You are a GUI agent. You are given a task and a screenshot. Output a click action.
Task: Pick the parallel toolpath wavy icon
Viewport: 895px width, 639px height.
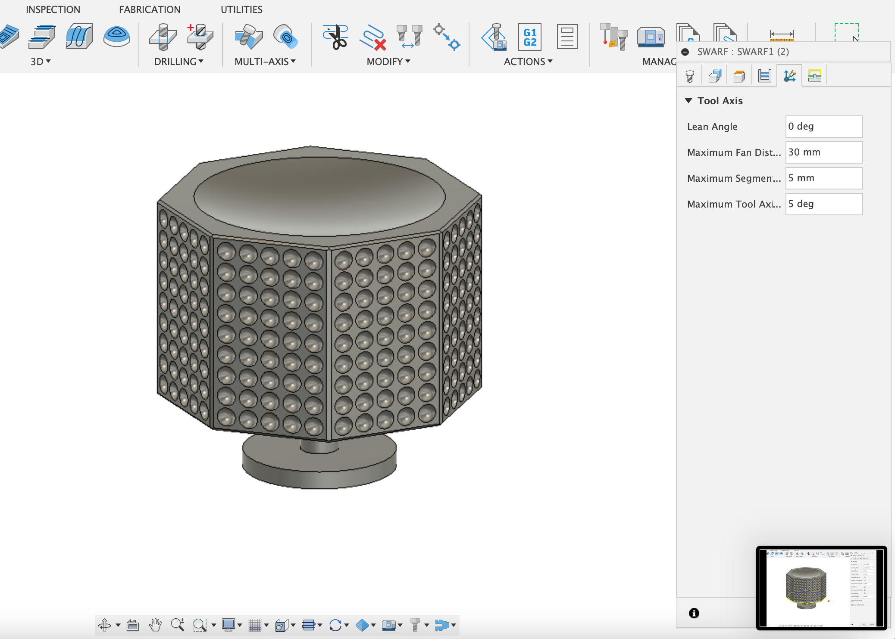coord(79,37)
